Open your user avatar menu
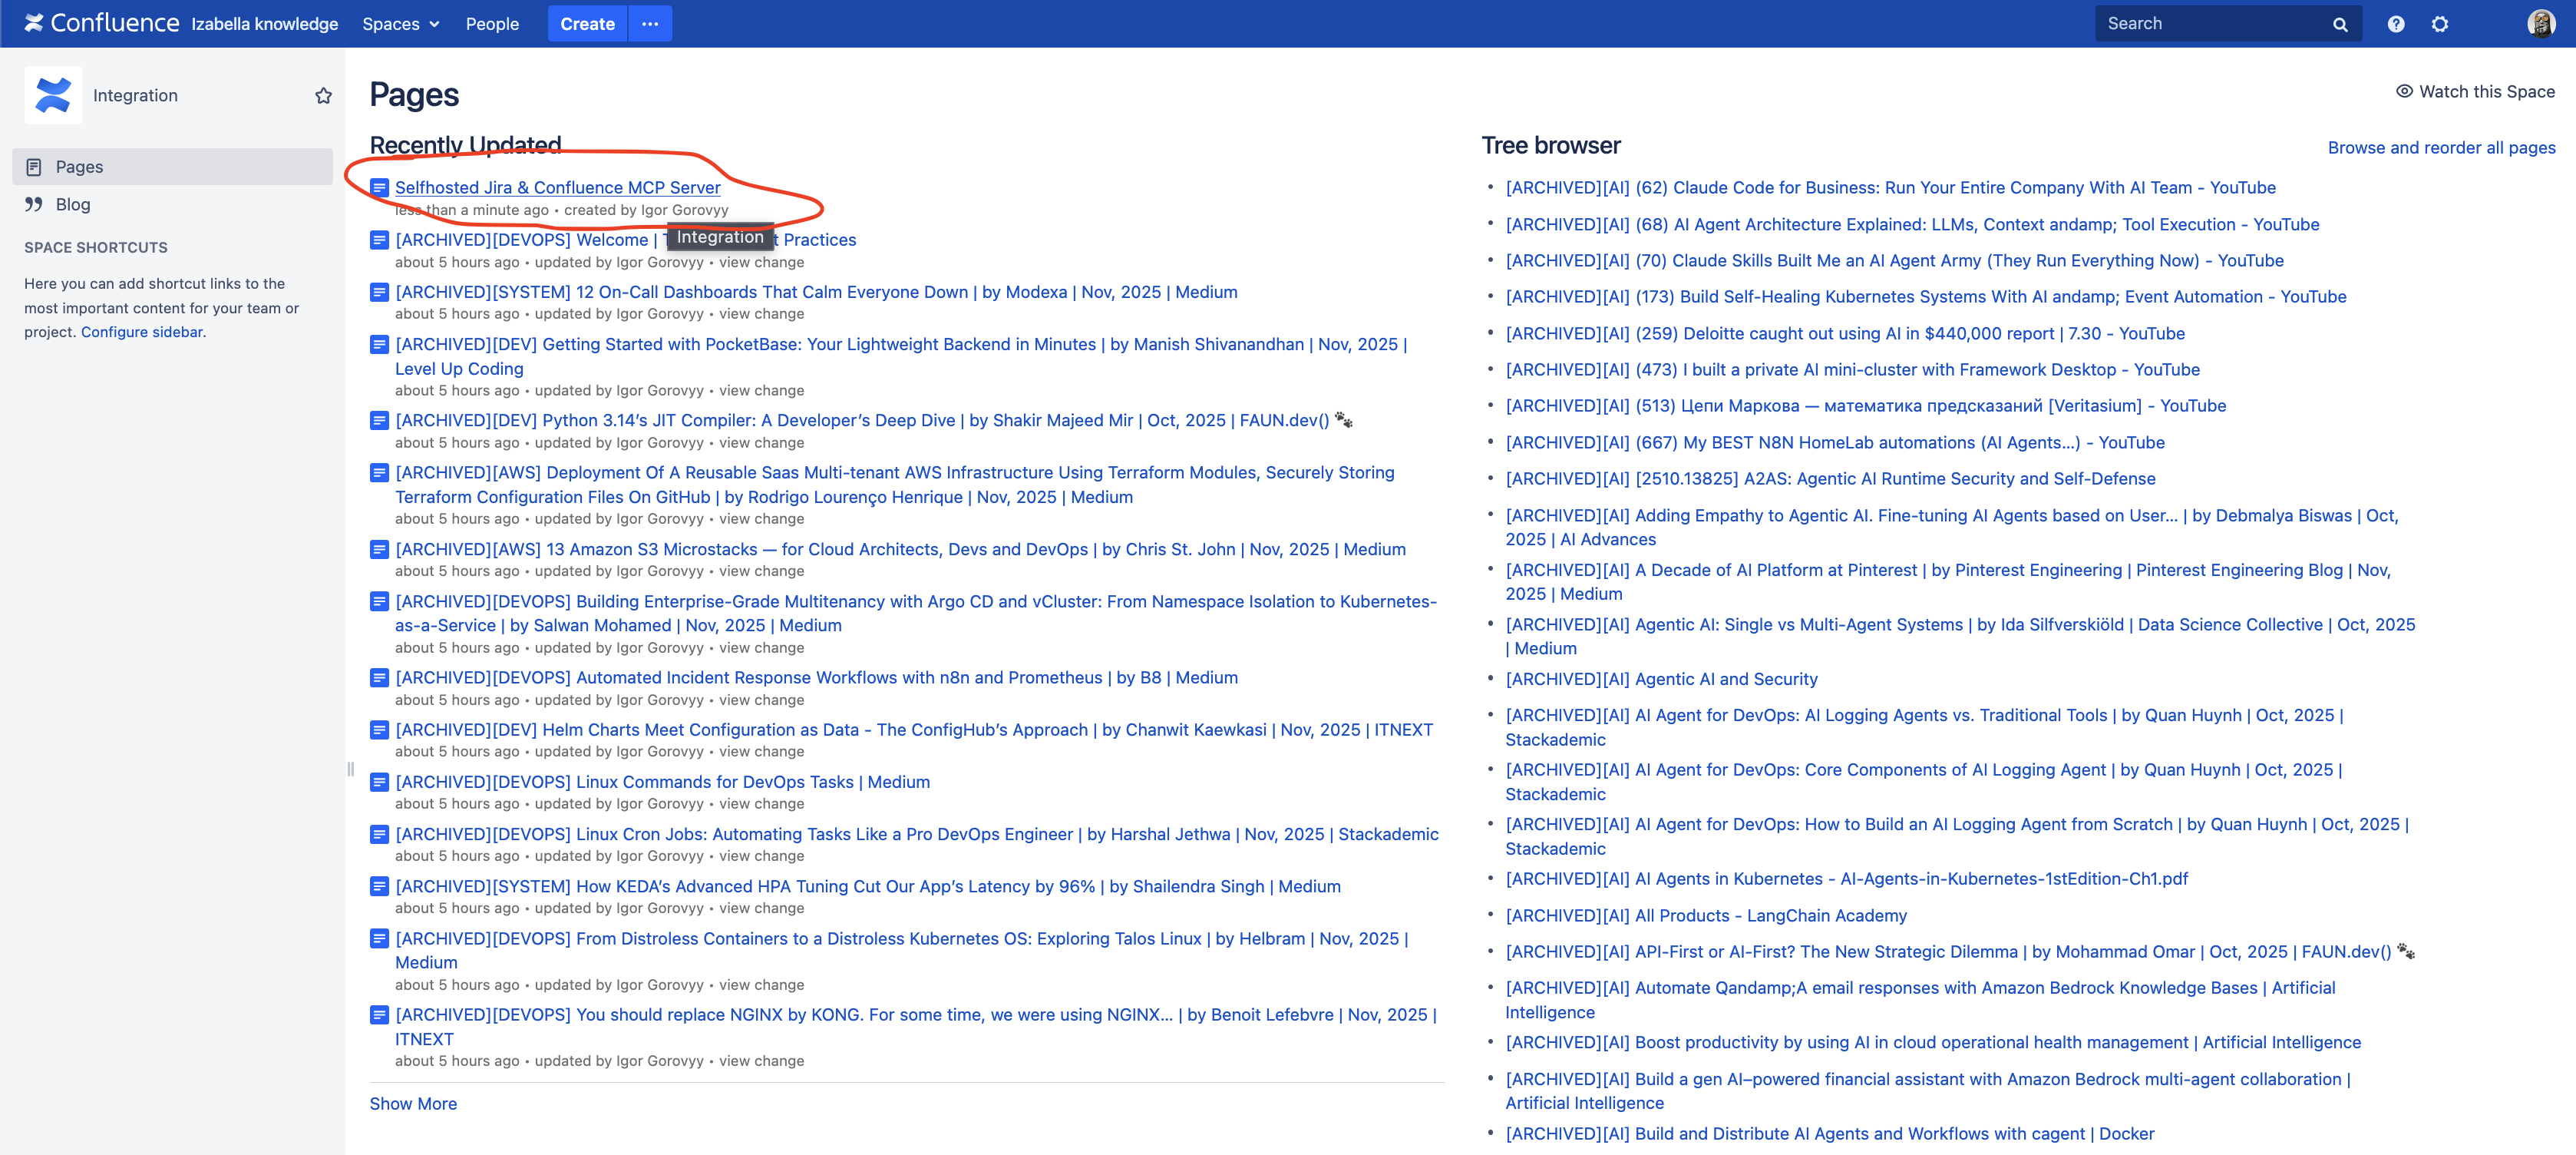This screenshot has height=1155, width=2576. pos(2542,23)
